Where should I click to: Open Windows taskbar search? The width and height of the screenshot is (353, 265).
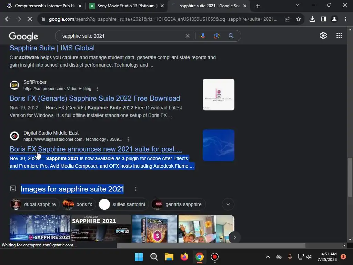(154, 257)
